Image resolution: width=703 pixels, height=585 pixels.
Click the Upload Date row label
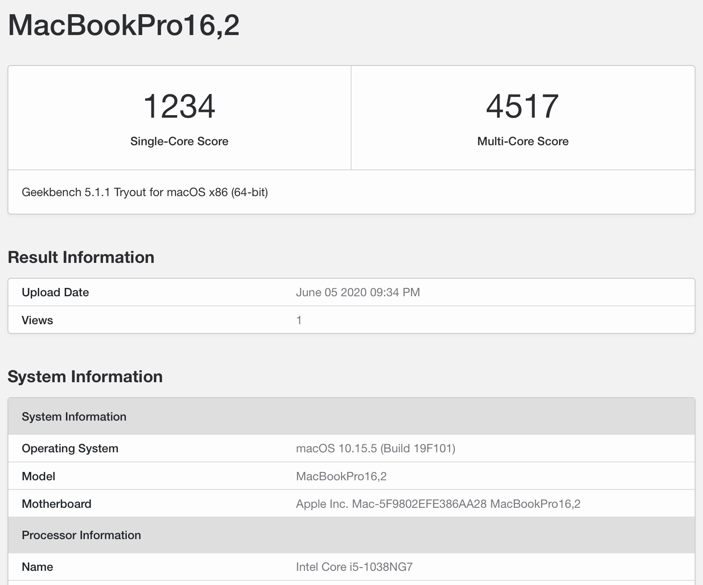pos(55,292)
